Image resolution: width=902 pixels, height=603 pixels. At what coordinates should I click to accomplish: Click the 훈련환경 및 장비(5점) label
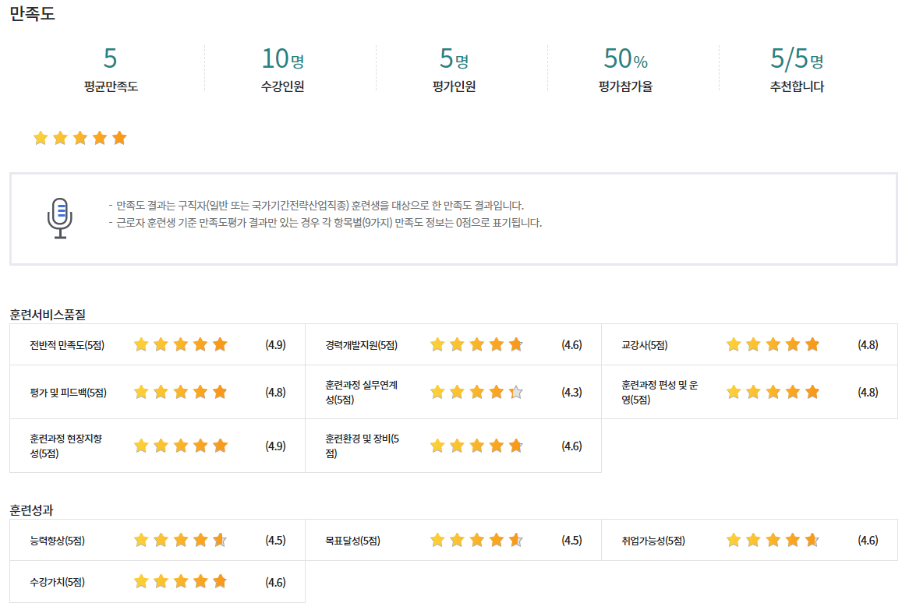click(x=363, y=446)
